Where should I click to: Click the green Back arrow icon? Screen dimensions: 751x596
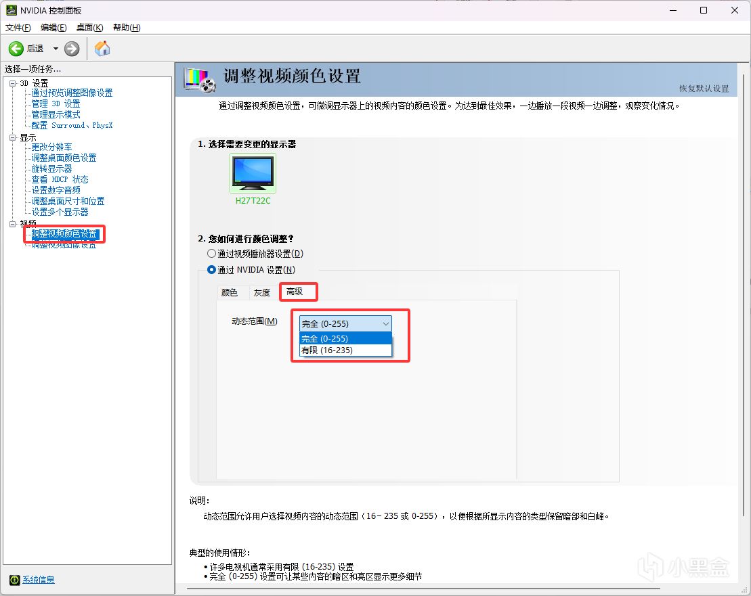(16, 48)
